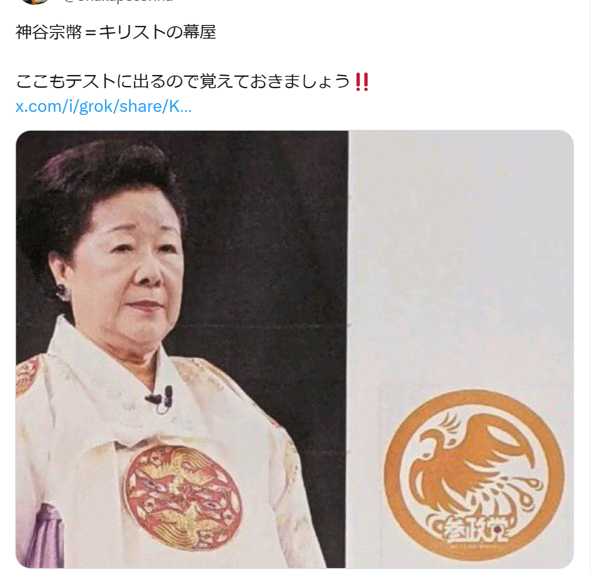Click the earring in the photo
The width and height of the screenshot is (596, 572).
pyautogui.click(x=62, y=292)
